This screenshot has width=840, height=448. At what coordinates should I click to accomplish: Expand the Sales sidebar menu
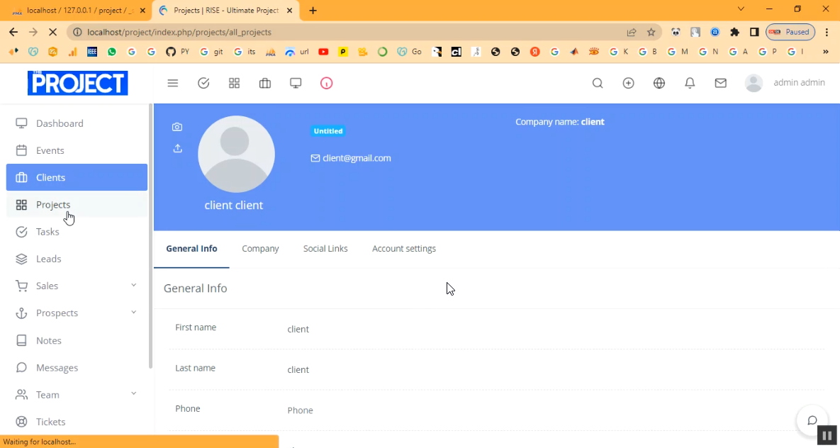click(x=77, y=286)
